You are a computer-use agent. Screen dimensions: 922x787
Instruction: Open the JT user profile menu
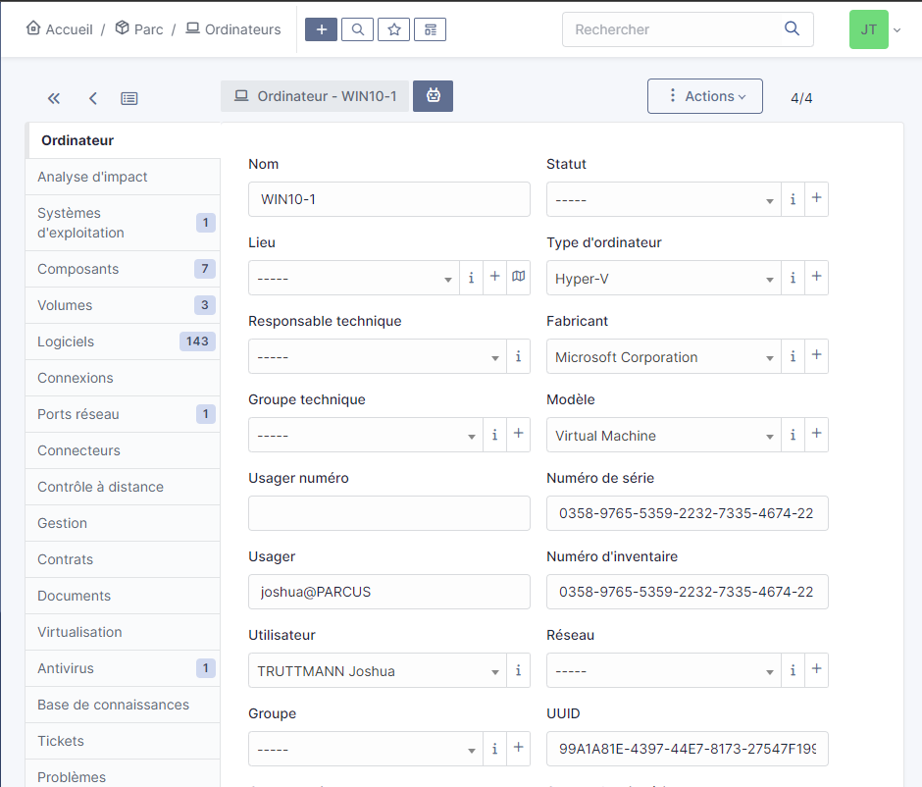875,29
